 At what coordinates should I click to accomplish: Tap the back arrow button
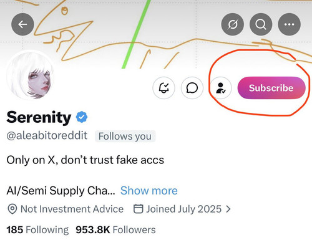(x=22, y=24)
